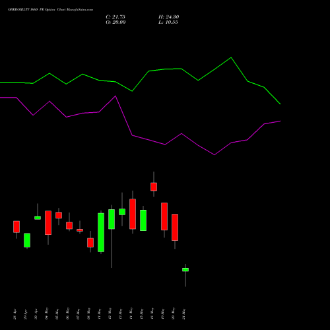
Task: Click the red candlestick above 08 May
Action: [90, 243]
